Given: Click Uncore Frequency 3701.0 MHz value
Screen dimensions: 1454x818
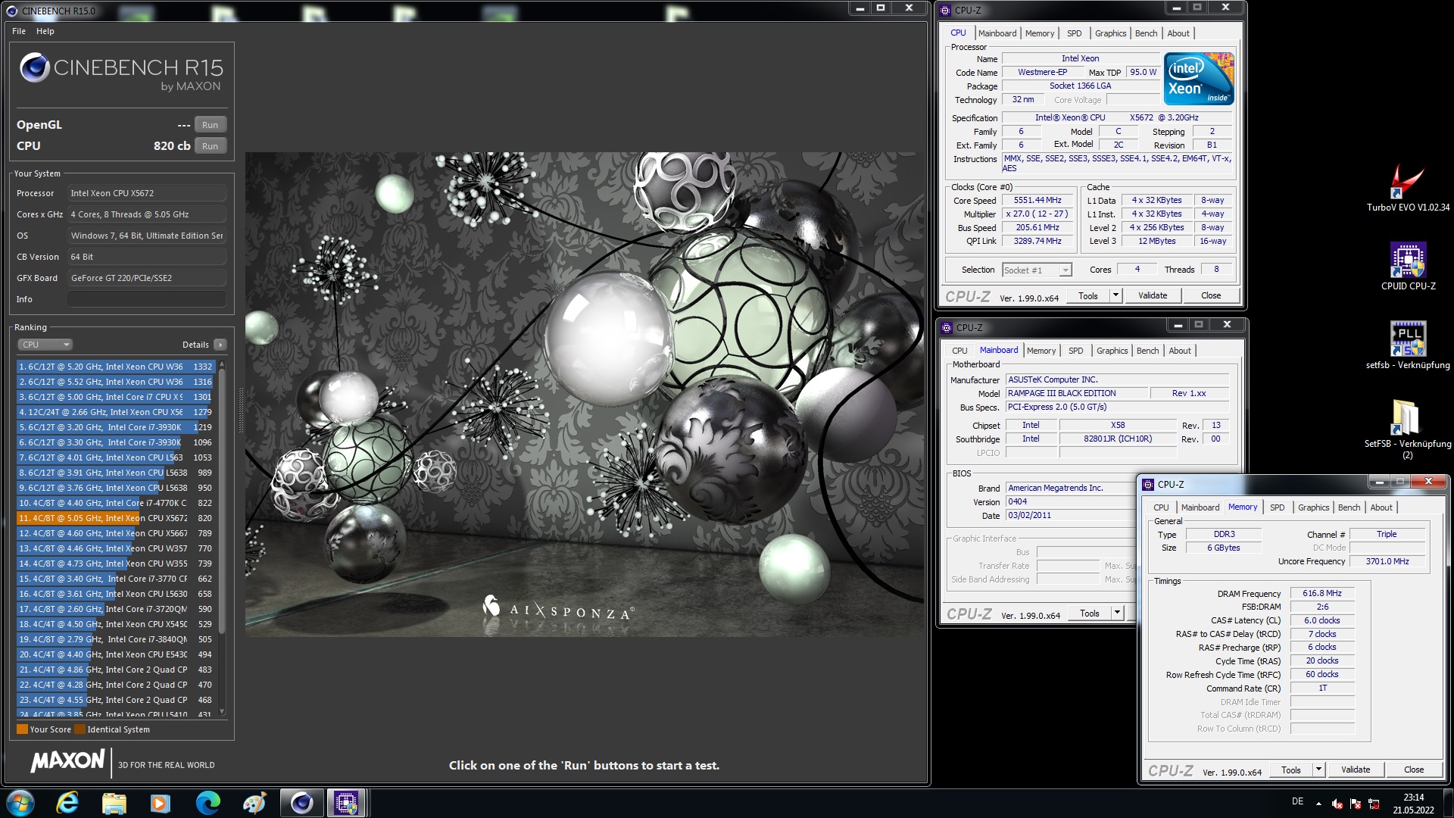Looking at the screenshot, I should (x=1387, y=562).
